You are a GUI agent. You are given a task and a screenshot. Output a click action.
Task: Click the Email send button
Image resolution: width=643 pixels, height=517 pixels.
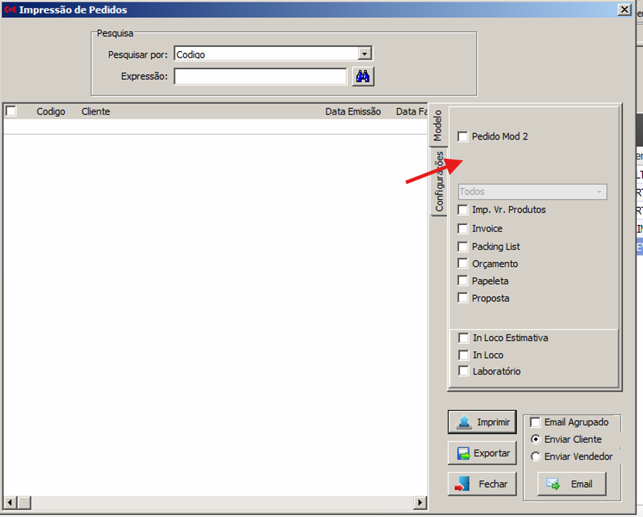point(571,484)
